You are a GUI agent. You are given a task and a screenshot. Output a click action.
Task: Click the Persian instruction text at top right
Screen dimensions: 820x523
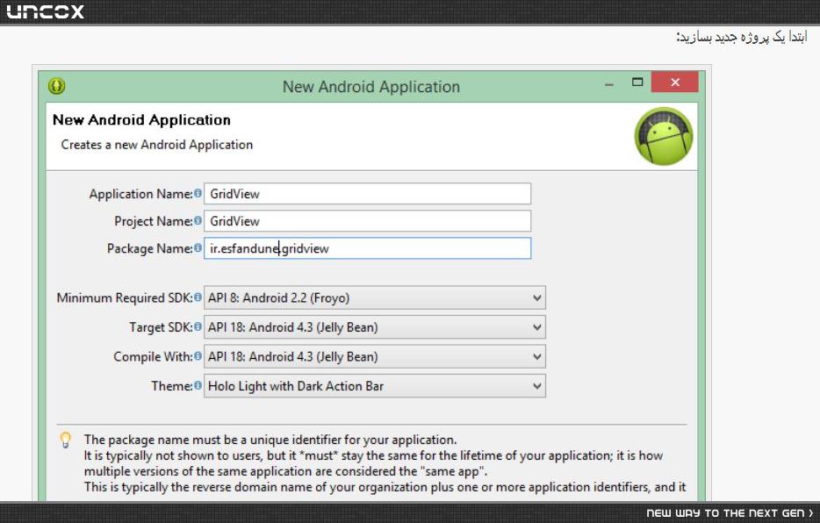(x=742, y=37)
